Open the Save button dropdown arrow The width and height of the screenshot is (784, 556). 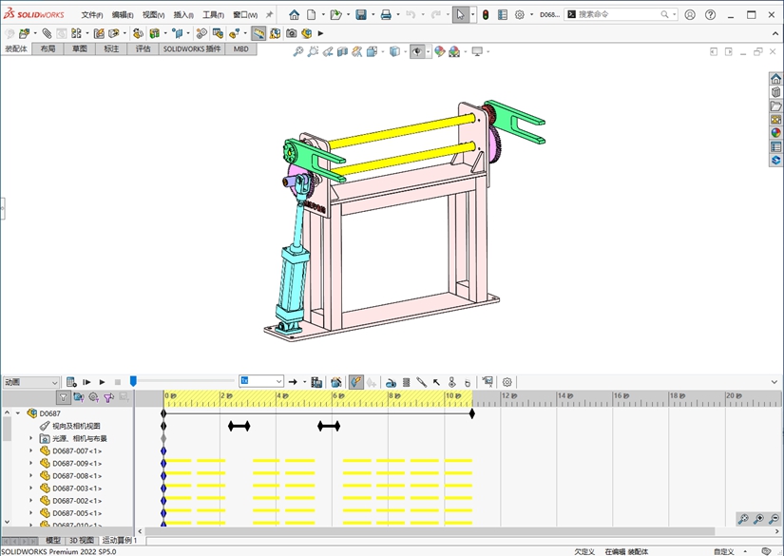pos(373,14)
